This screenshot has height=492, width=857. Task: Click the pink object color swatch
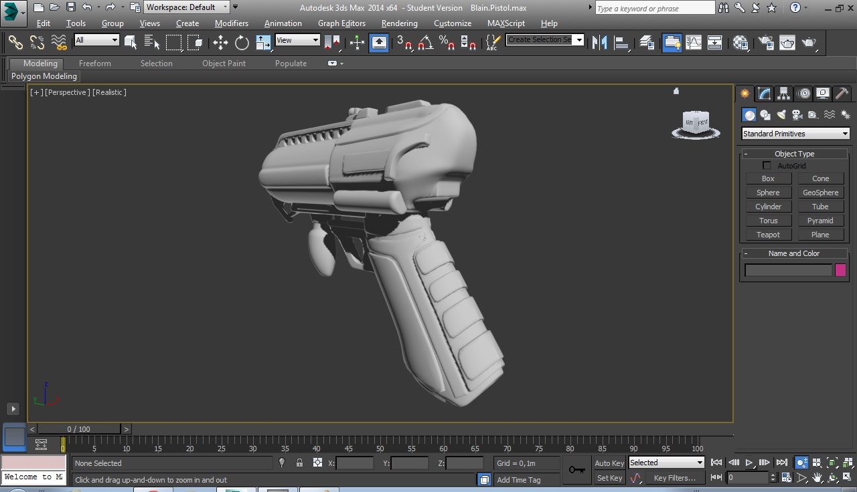point(841,269)
